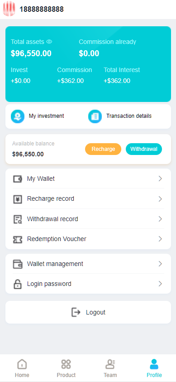
Task: Expand Recharge record chevron arrow
Action: coord(160,199)
